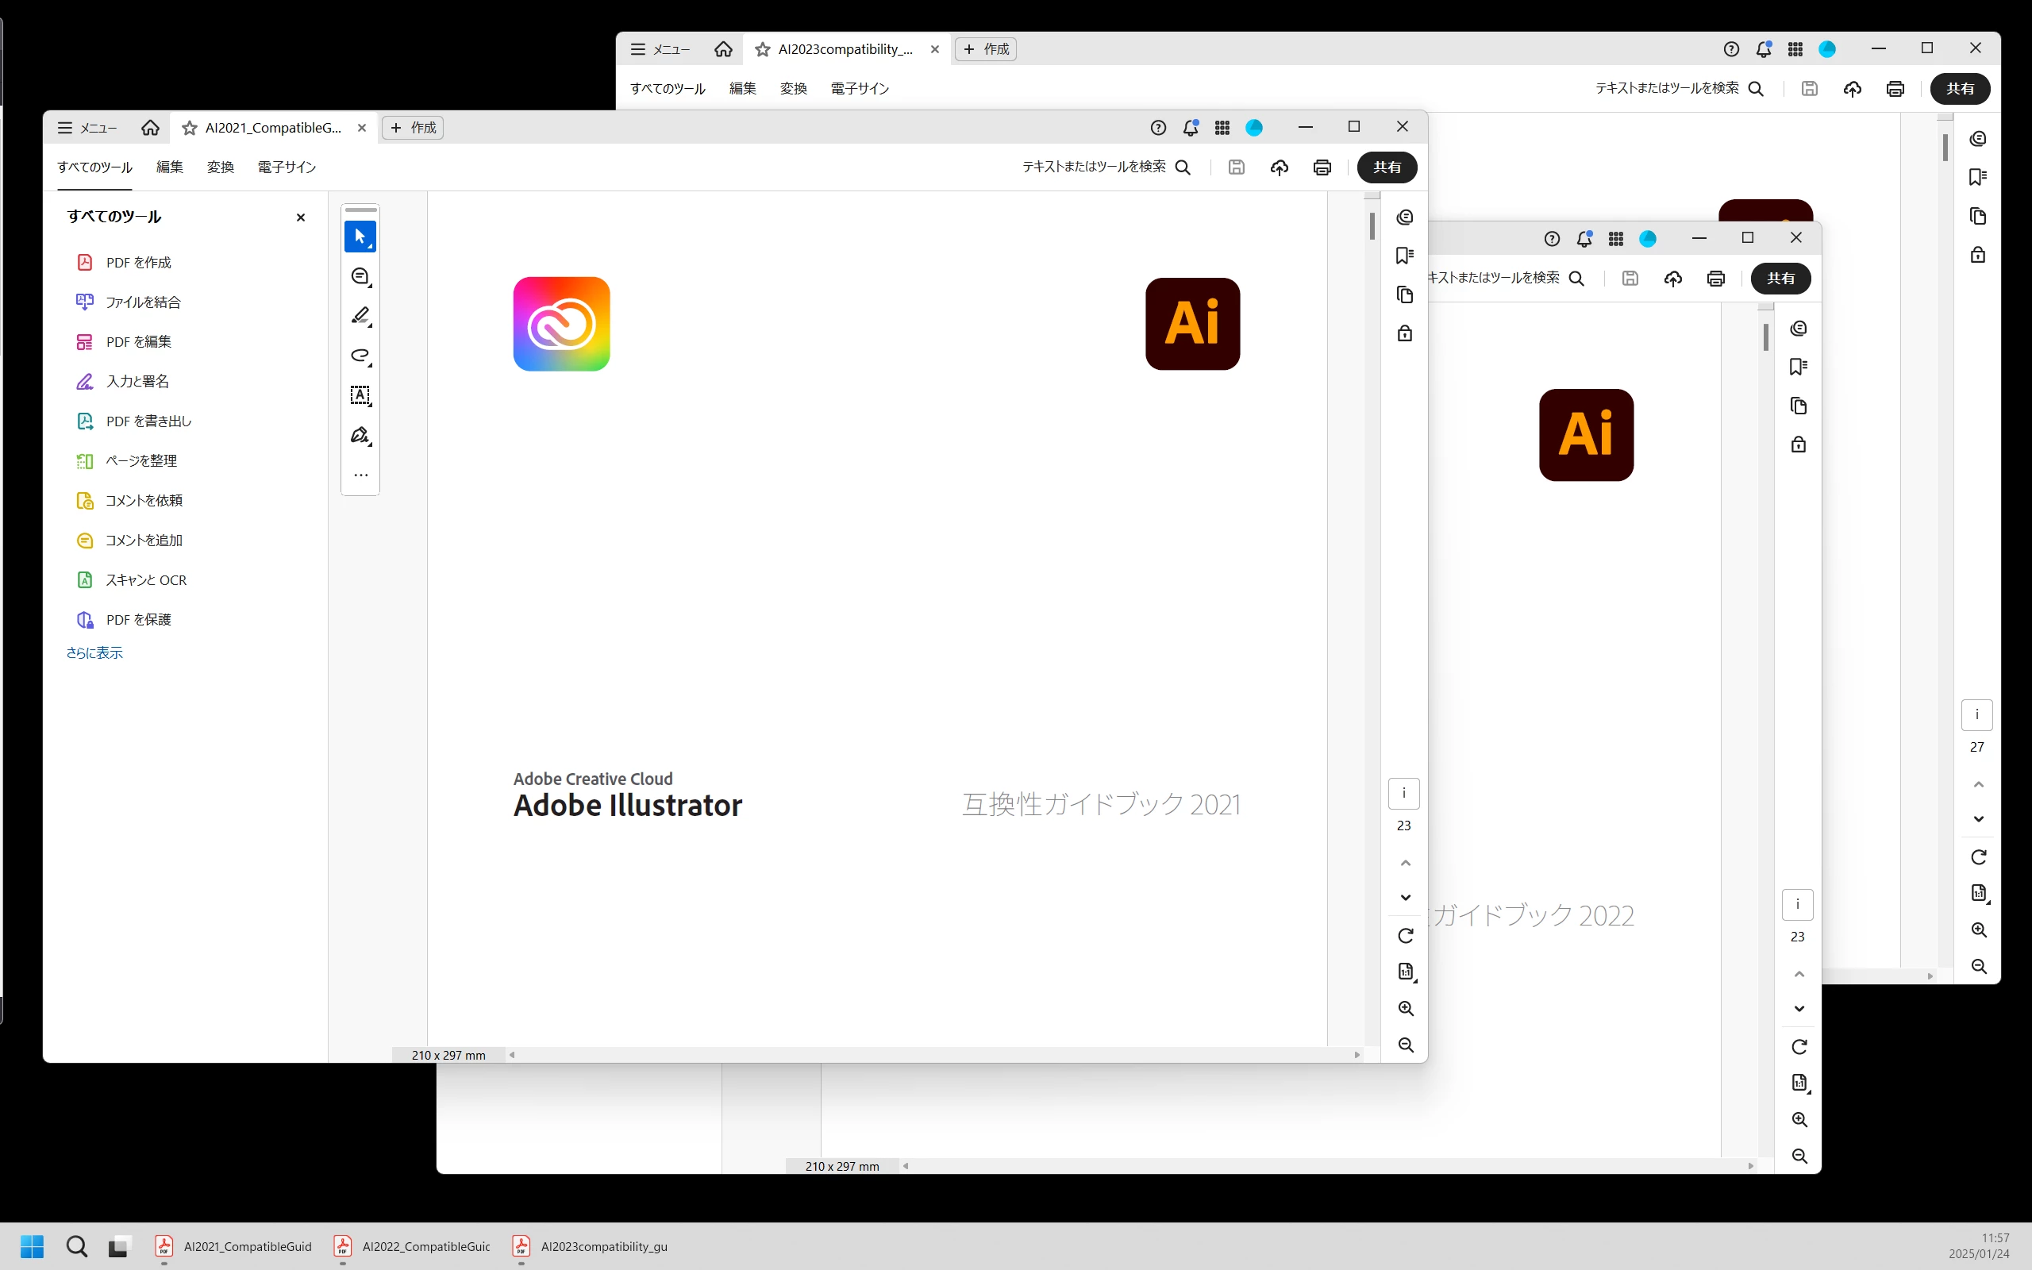Go to next page with down chevron
Image resolution: width=2032 pixels, height=1270 pixels.
(x=1405, y=897)
